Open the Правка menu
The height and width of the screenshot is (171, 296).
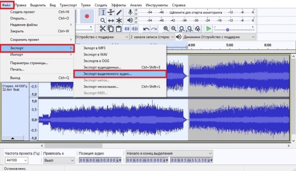[x=20, y=5]
